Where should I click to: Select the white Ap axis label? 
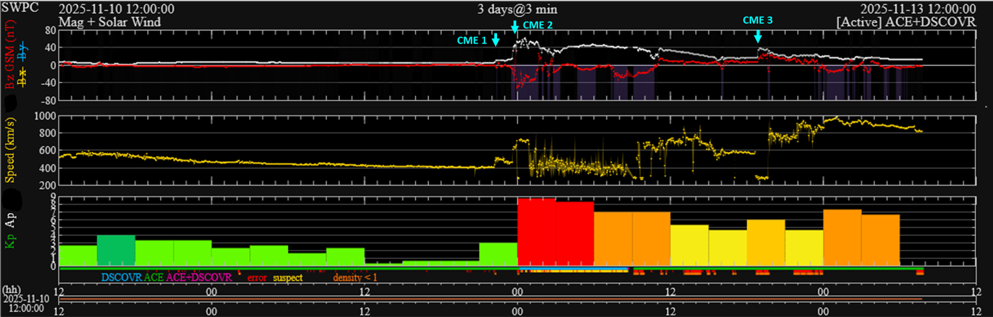(x=9, y=220)
